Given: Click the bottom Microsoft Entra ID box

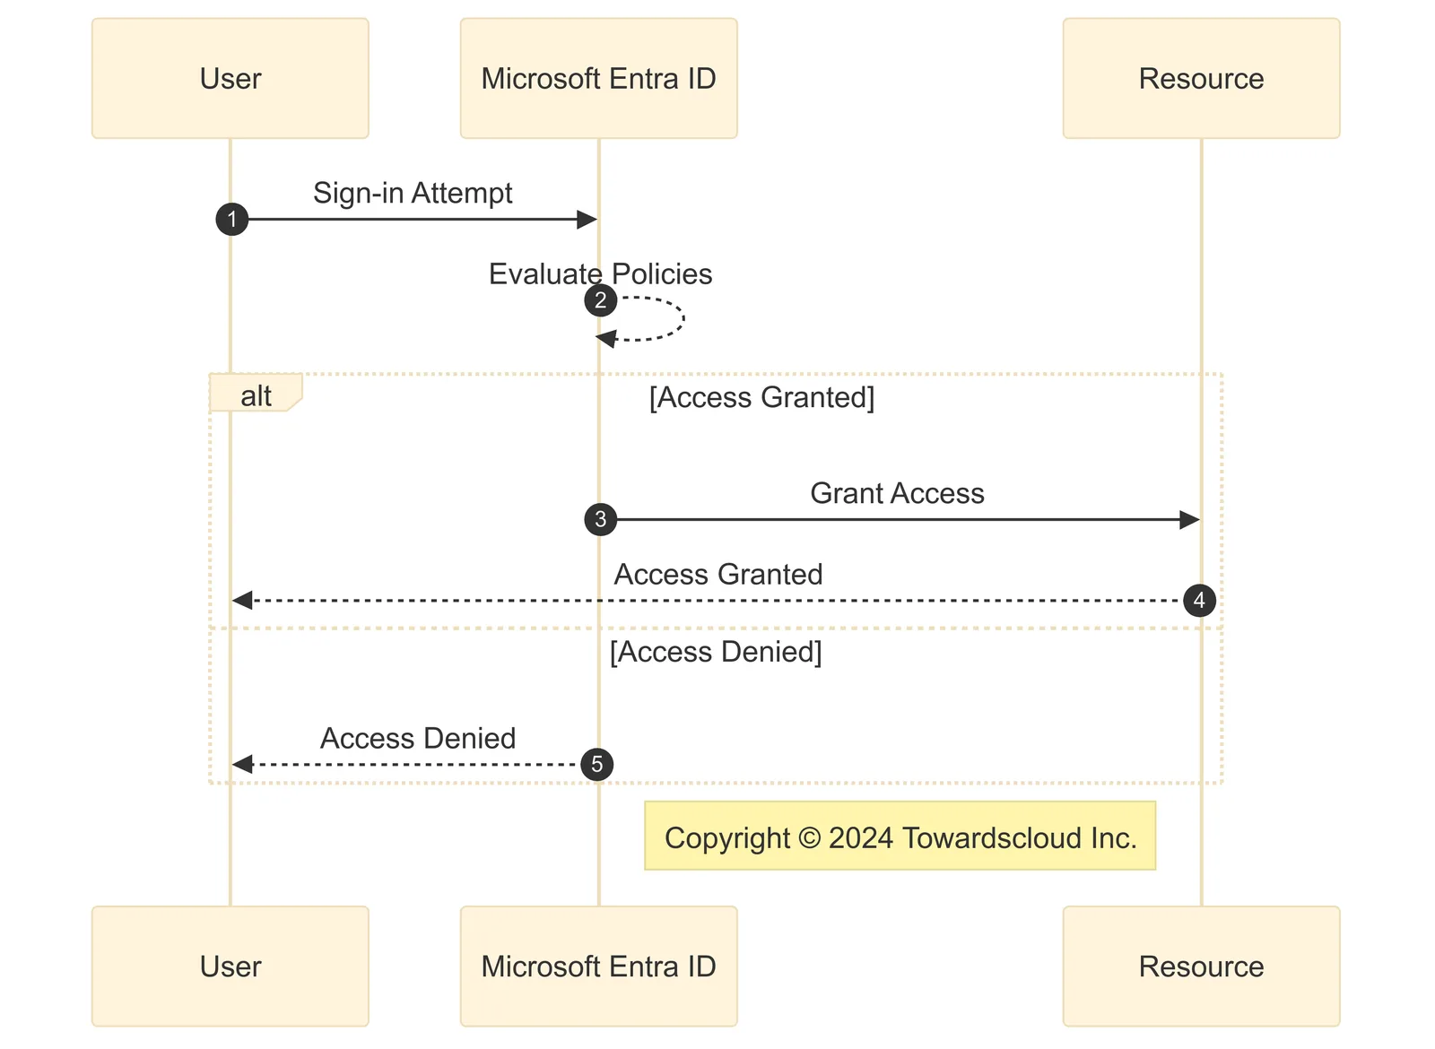Looking at the screenshot, I should click(599, 967).
